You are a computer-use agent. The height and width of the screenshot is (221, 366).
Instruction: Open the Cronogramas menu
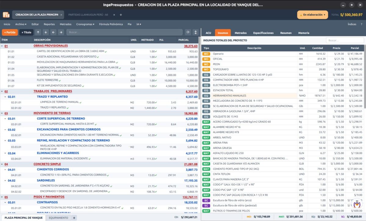85,24
